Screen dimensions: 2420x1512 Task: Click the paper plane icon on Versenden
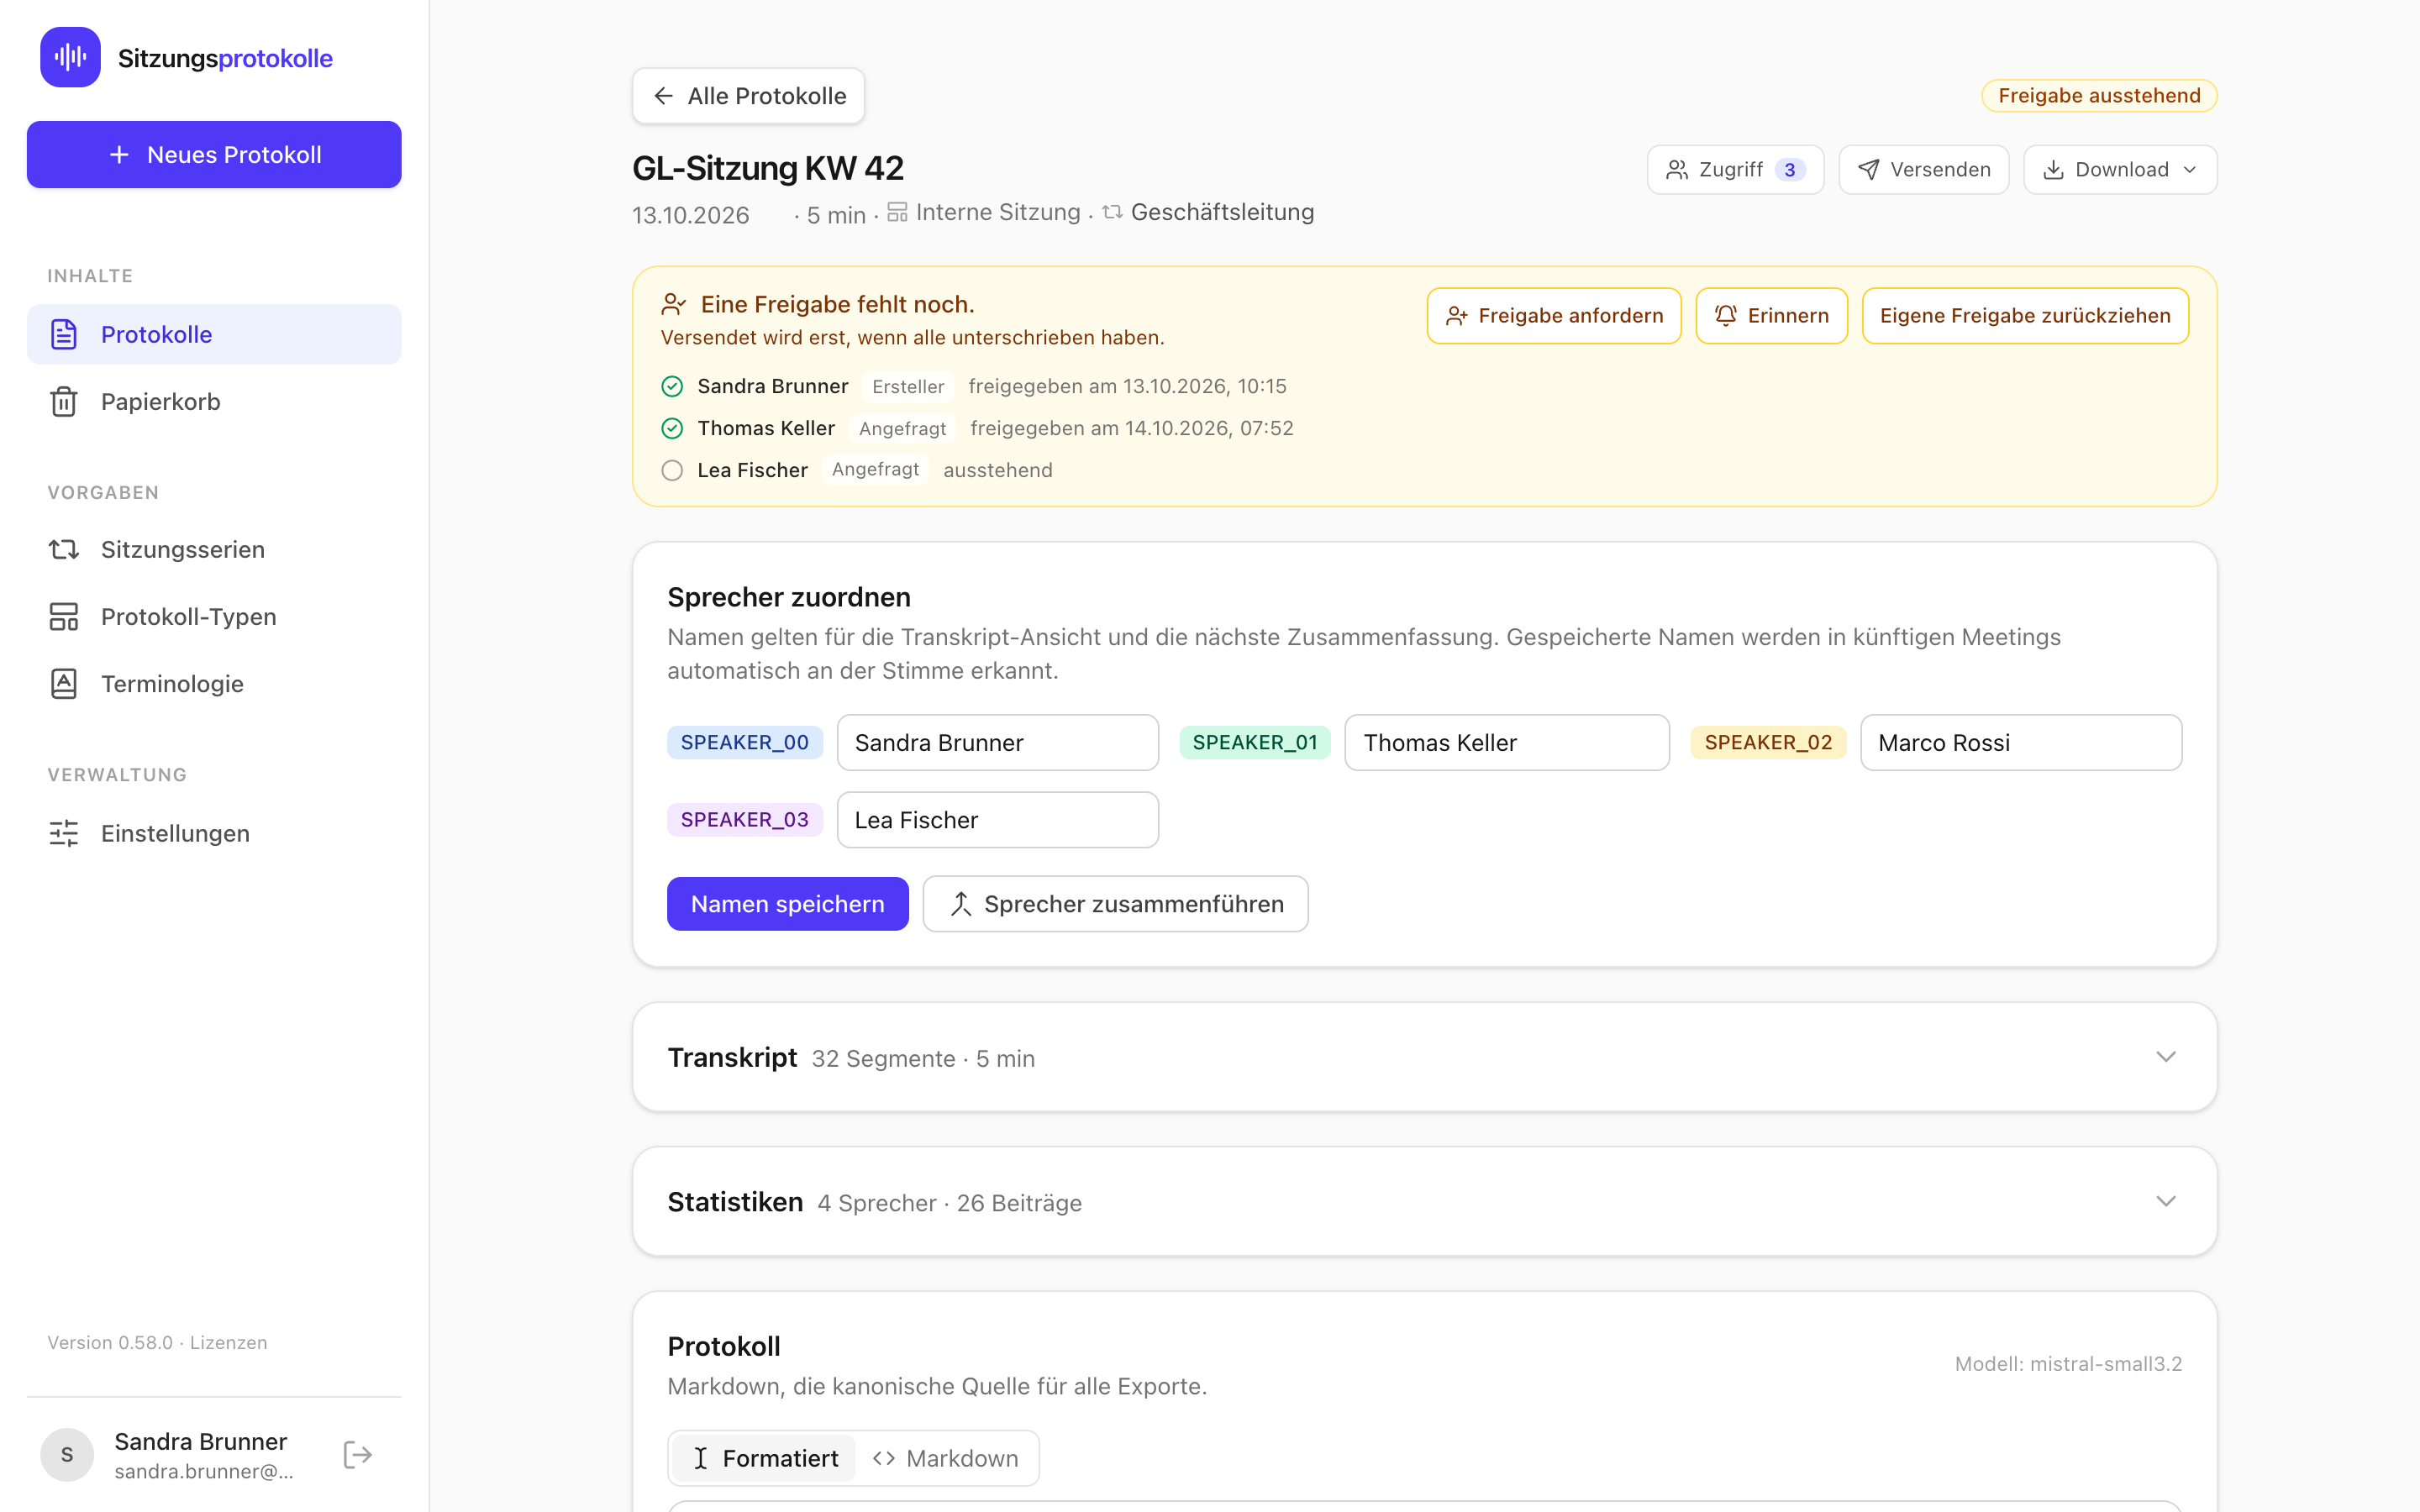pyautogui.click(x=1868, y=170)
